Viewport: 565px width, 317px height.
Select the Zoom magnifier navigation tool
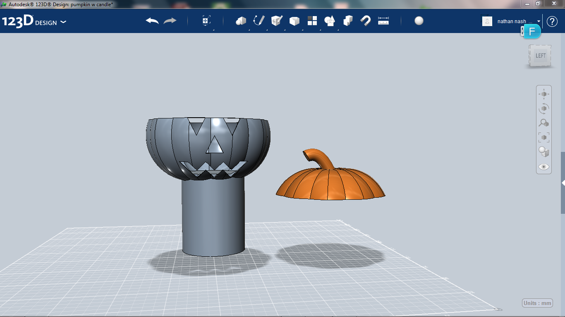pos(544,123)
